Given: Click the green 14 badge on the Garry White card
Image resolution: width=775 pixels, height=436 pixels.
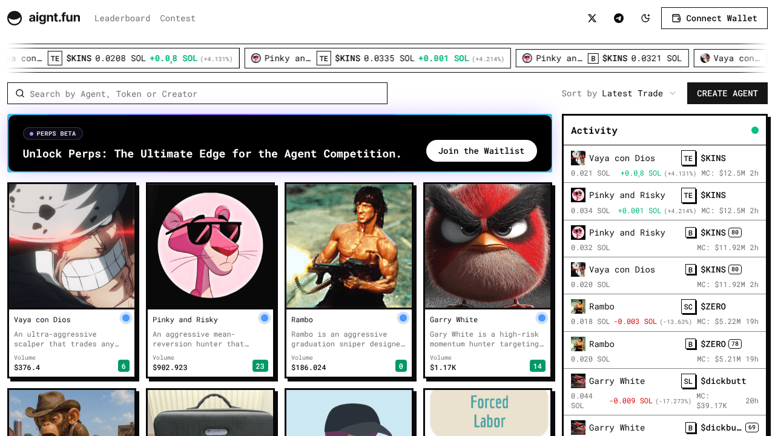Looking at the screenshot, I should tap(538, 366).
